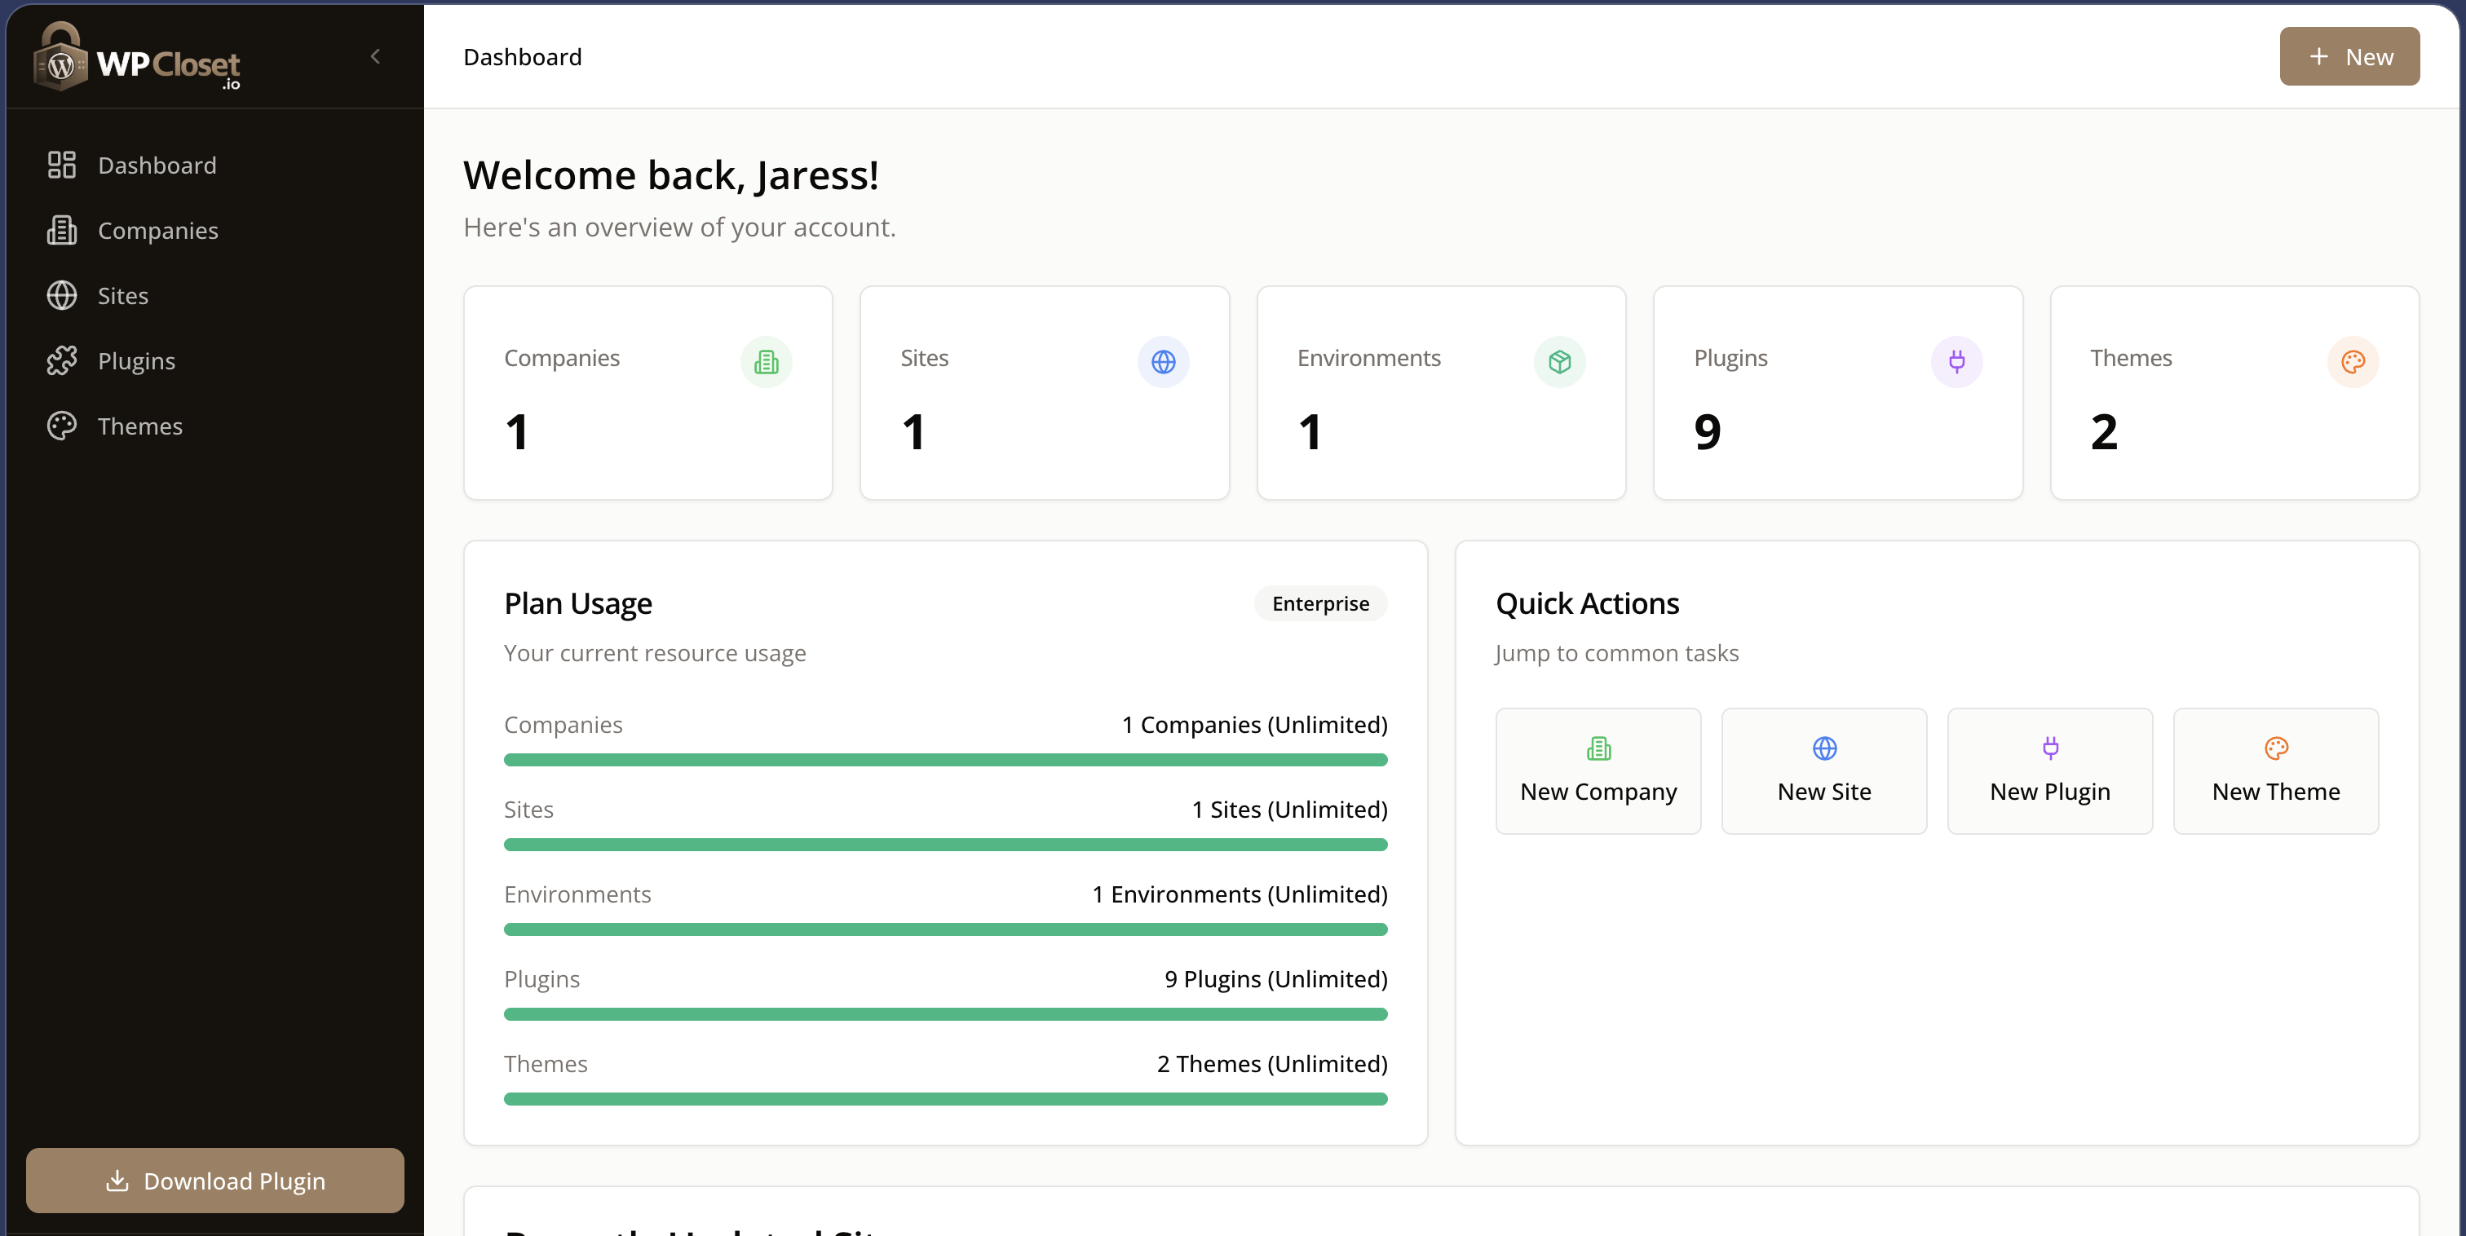Image resolution: width=2466 pixels, height=1236 pixels.
Task: Click the blue globe Sites card icon
Action: click(1162, 361)
